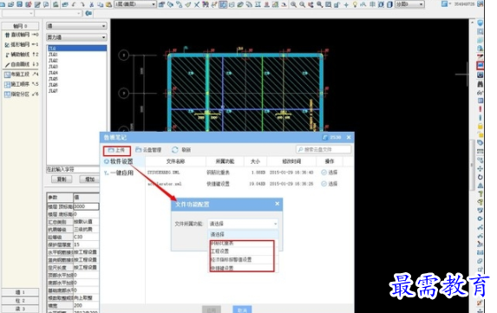Click the Save icon in top toolbar
The width and height of the screenshot is (497, 313).
(x=20, y=4)
